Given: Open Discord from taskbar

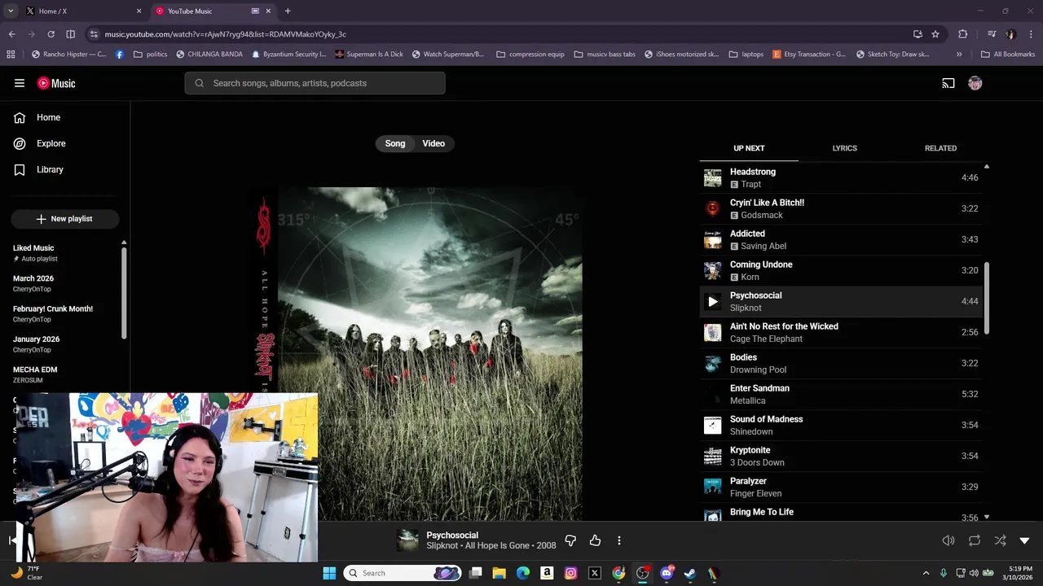Looking at the screenshot, I should point(667,573).
